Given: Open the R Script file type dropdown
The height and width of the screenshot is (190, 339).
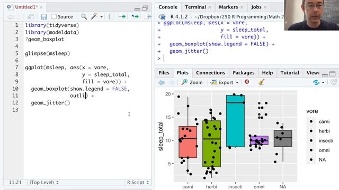Looking at the screenshot, I should (x=138, y=182).
